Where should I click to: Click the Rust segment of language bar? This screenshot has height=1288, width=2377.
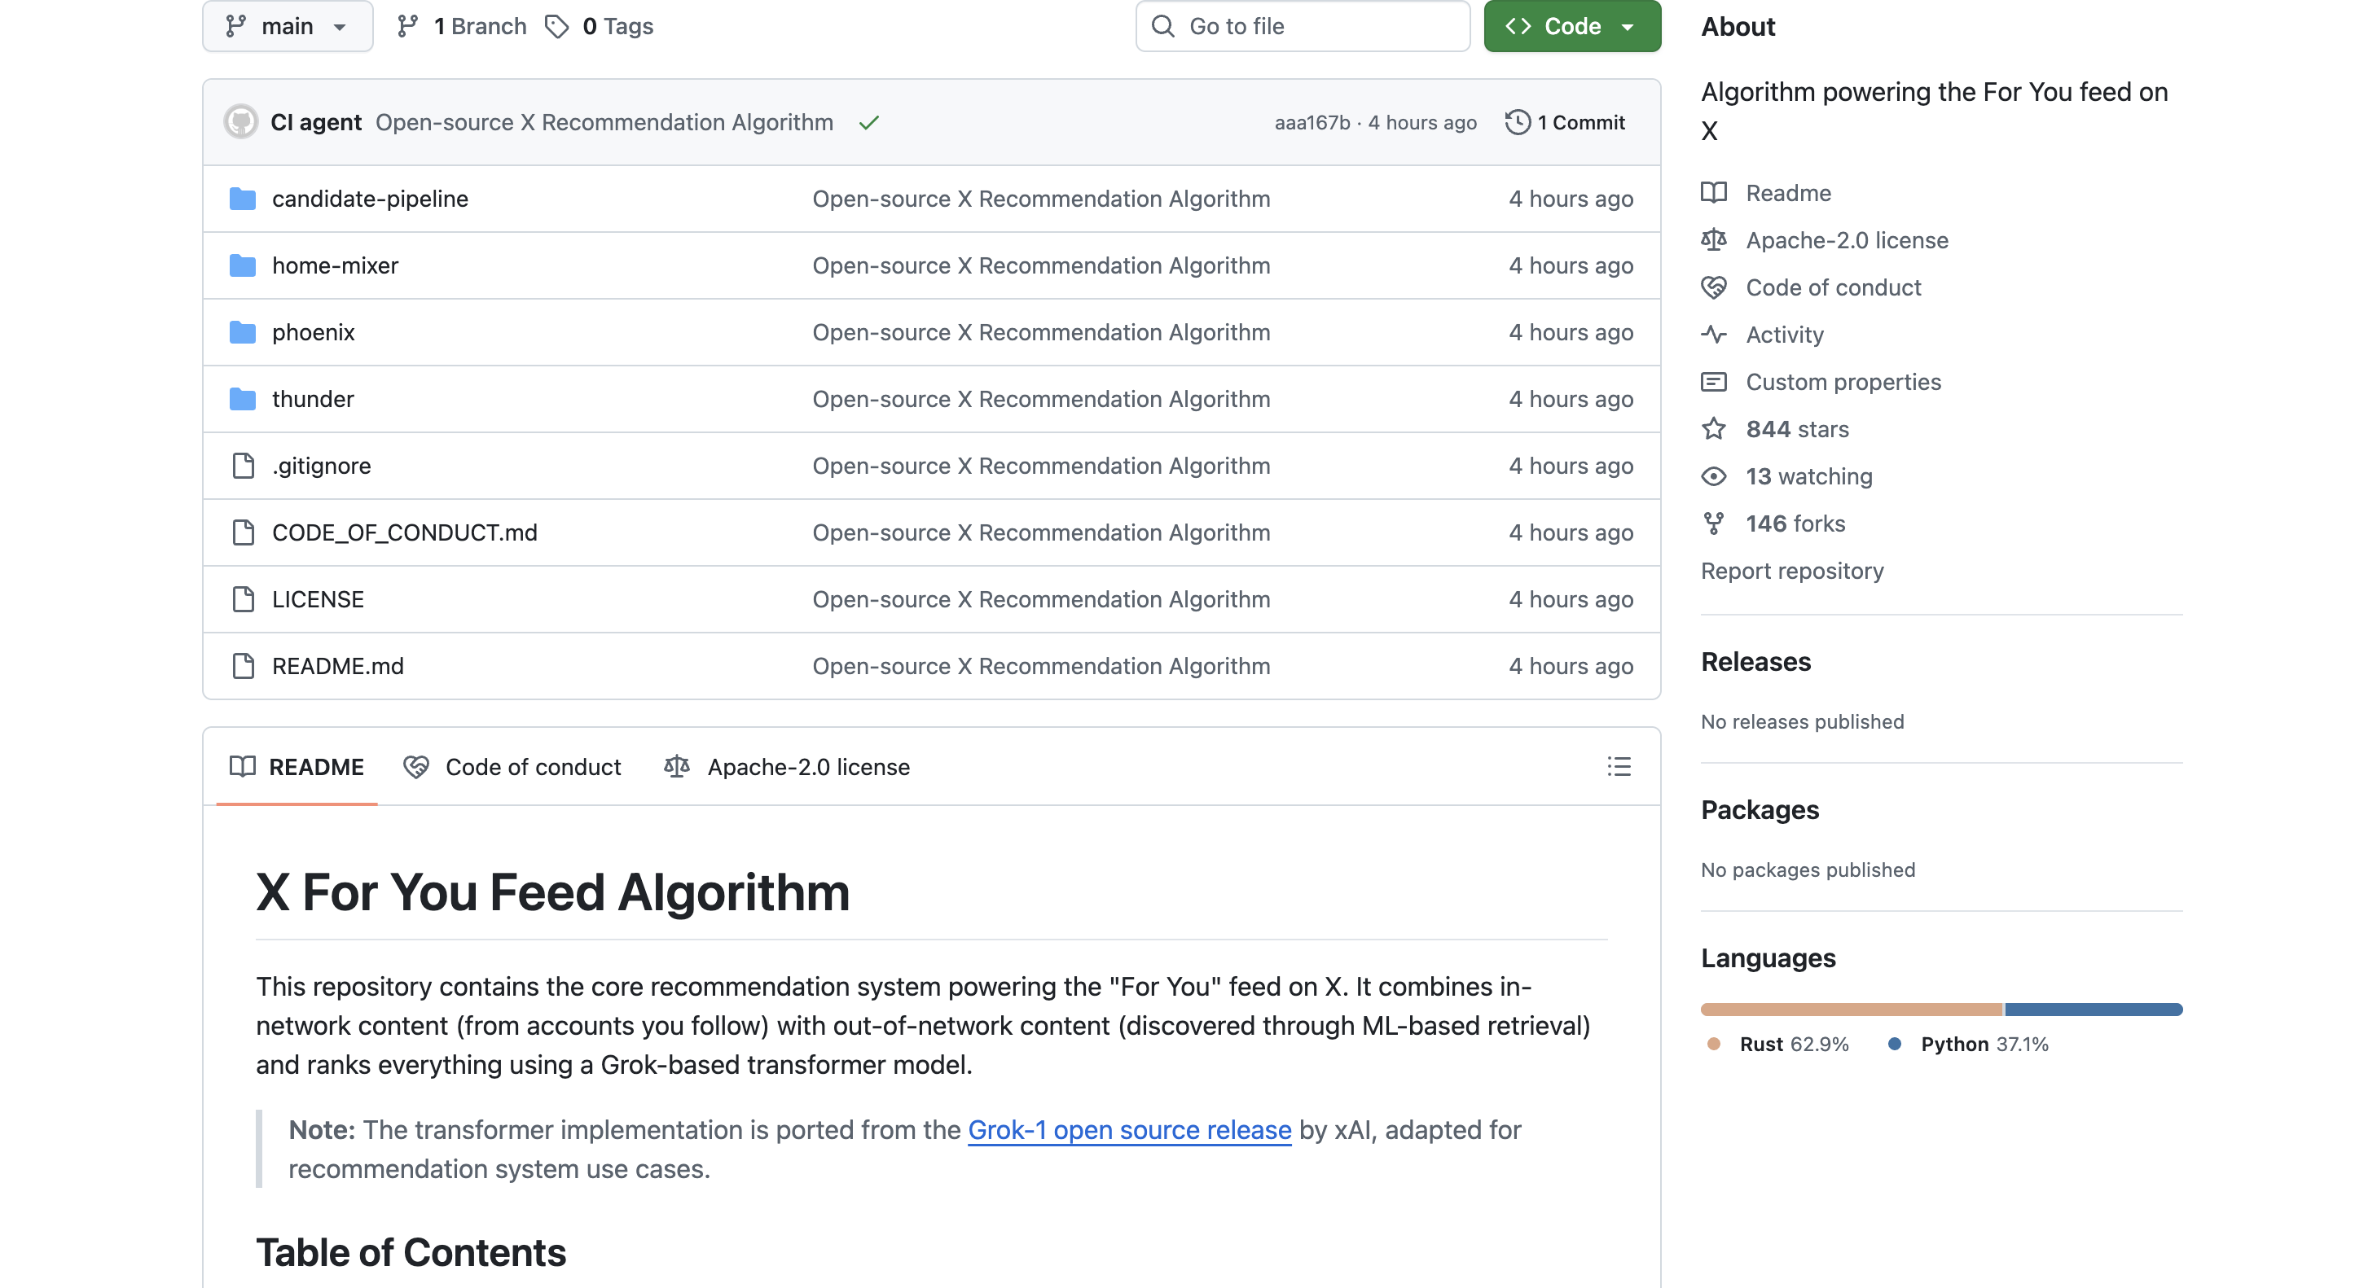coord(1850,1010)
